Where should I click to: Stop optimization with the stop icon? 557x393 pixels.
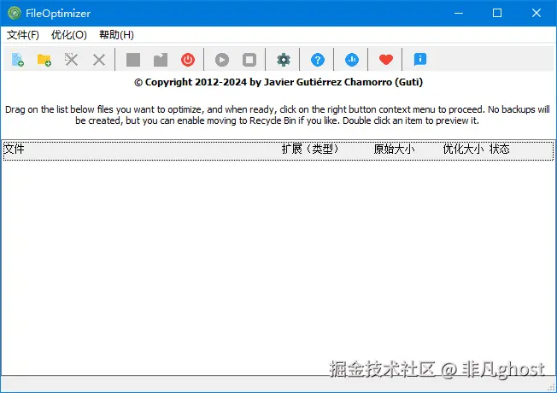(x=249, y=60)
